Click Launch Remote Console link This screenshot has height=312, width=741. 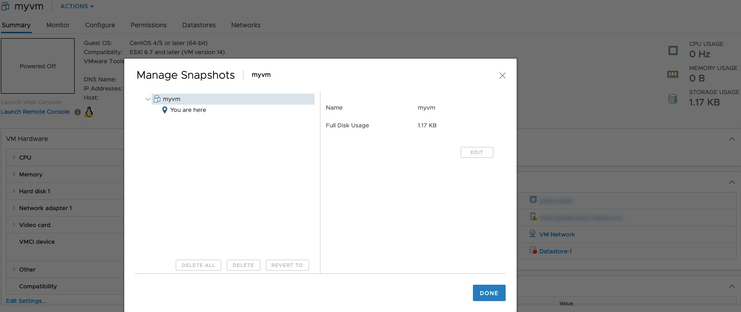[x=35, y=112]
